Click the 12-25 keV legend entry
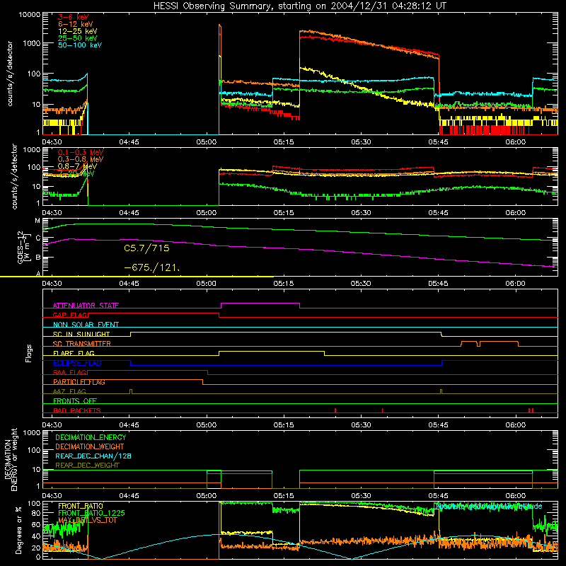 coord(77,31)
